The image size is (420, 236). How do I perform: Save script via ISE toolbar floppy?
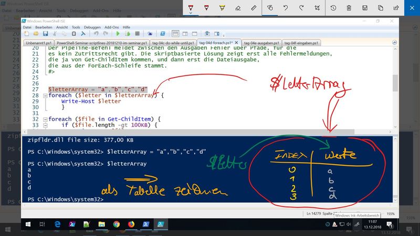[x=46, y=34]
